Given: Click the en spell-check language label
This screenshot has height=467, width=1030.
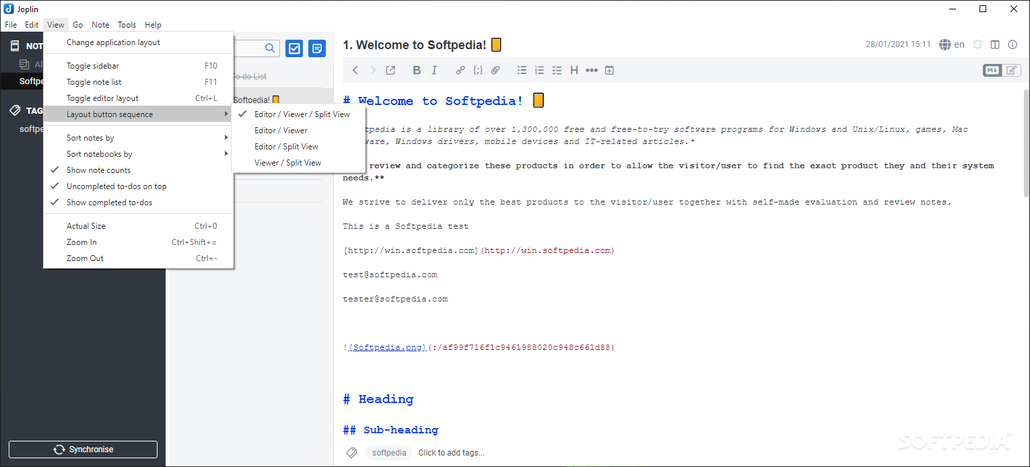Looking at the screenshot, I should pyautogui.click(x=959, y=44).
